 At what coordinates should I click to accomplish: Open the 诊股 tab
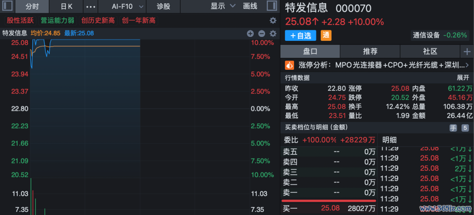(164, 6)
